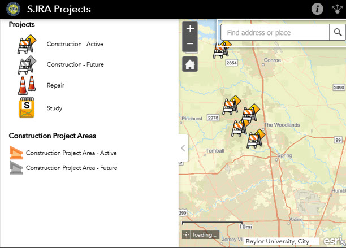Image resolution: width=346 pixels, height=248 pixels.
Task: Click the 99 road shield
Action: coord(338,140)
